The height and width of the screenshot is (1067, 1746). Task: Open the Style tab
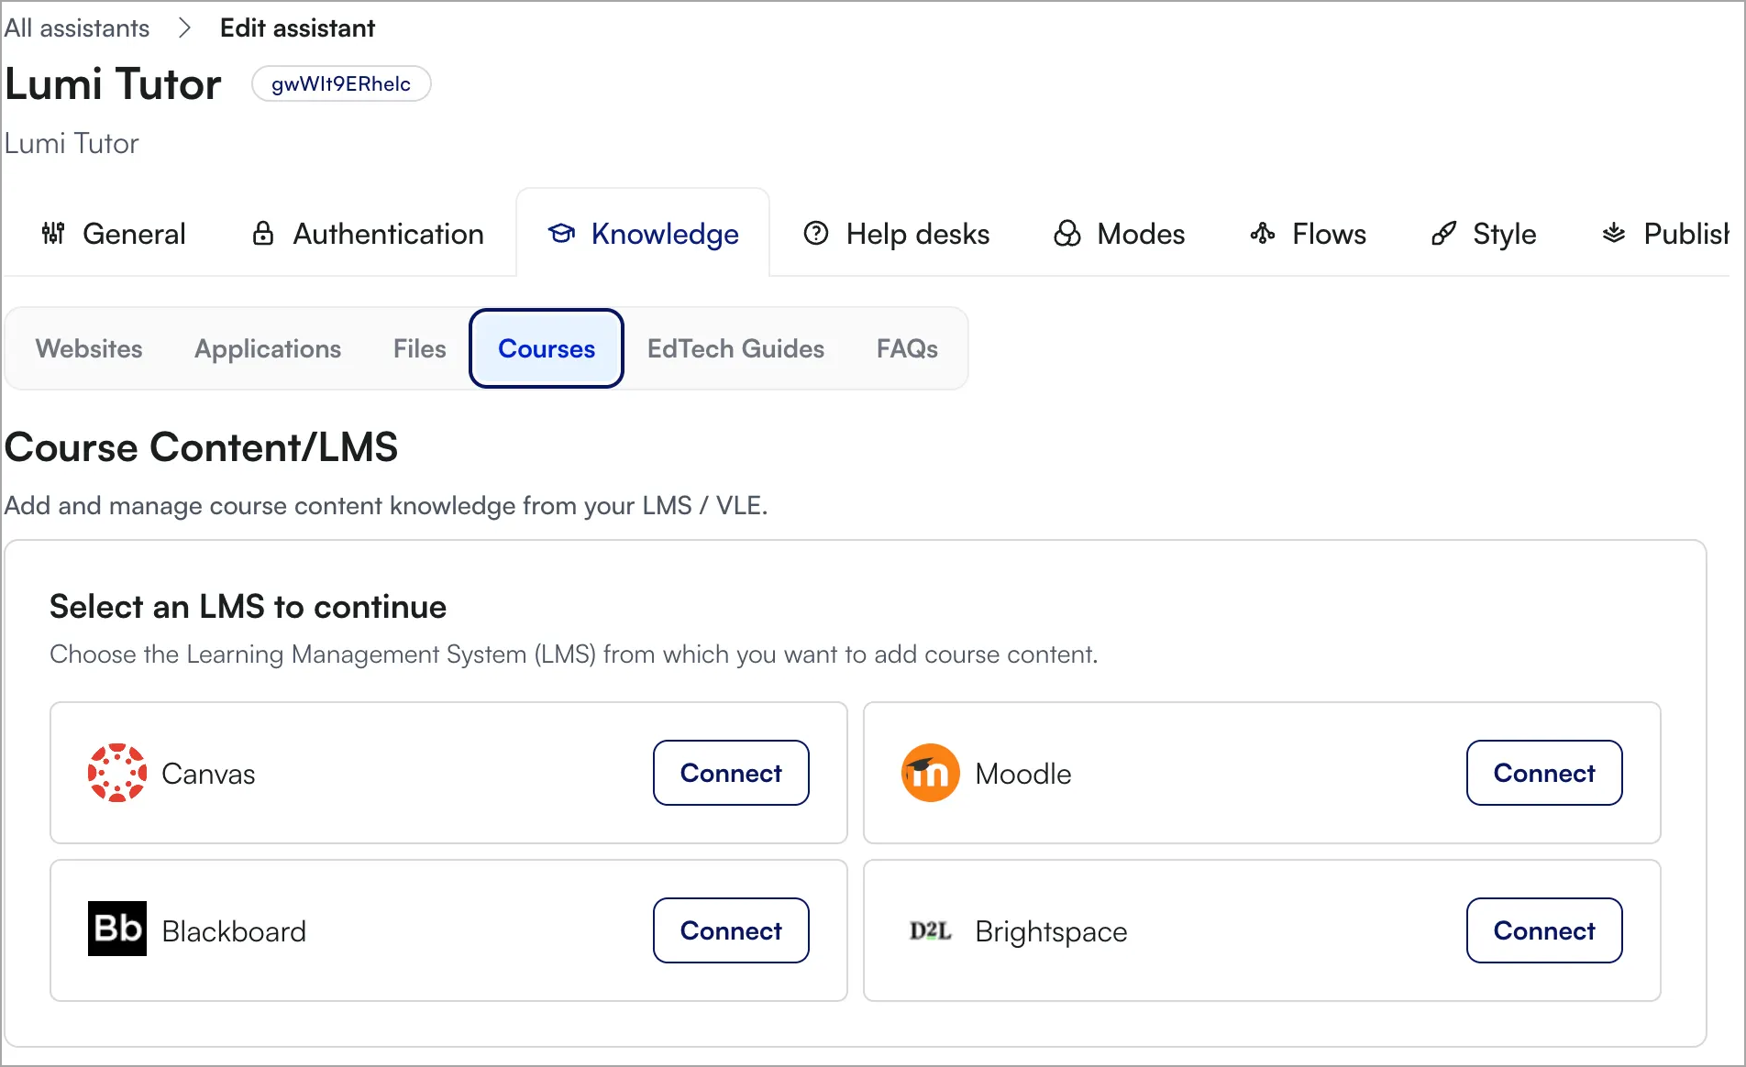click(1484, 234)
